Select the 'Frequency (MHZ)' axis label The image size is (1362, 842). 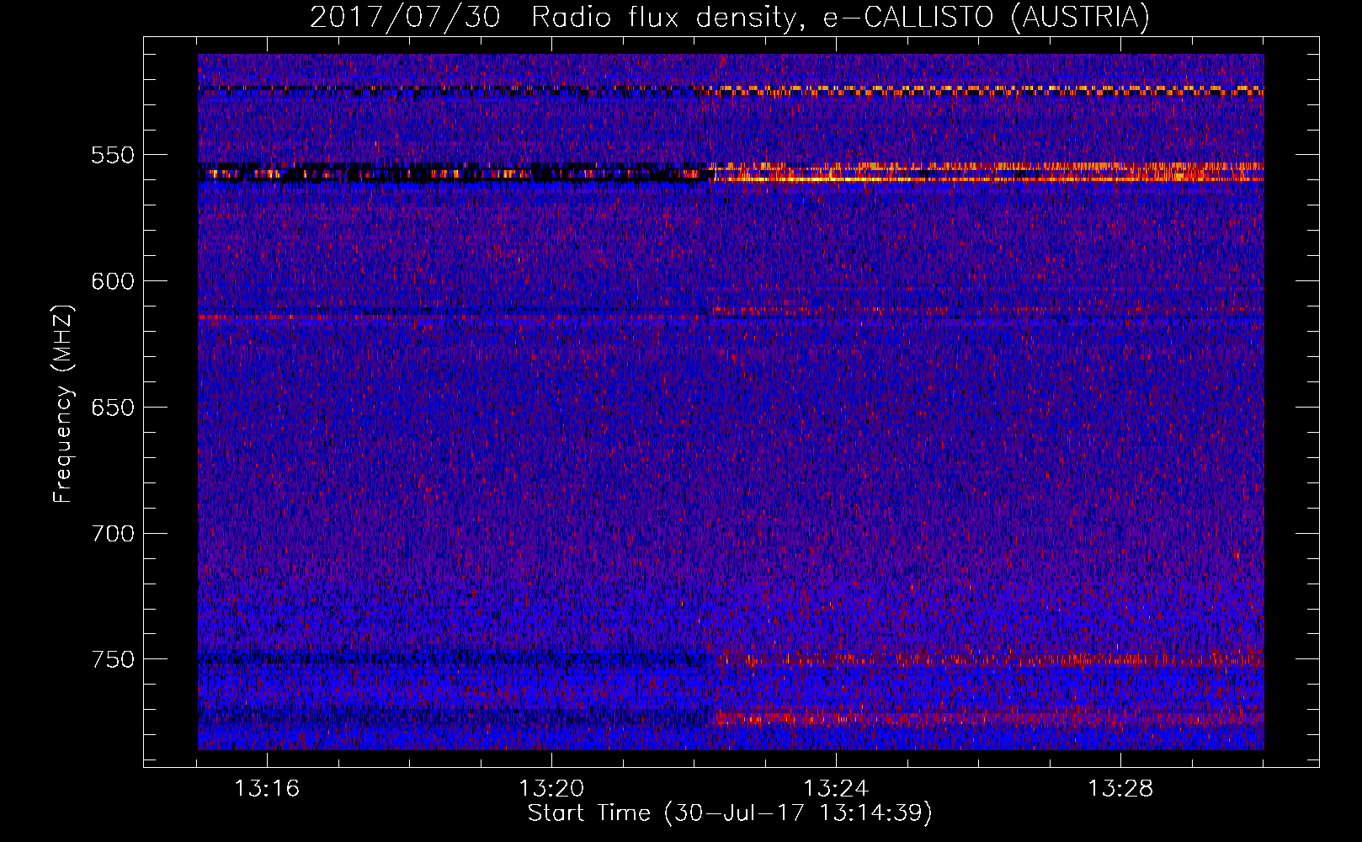click(x=63, y=404)
